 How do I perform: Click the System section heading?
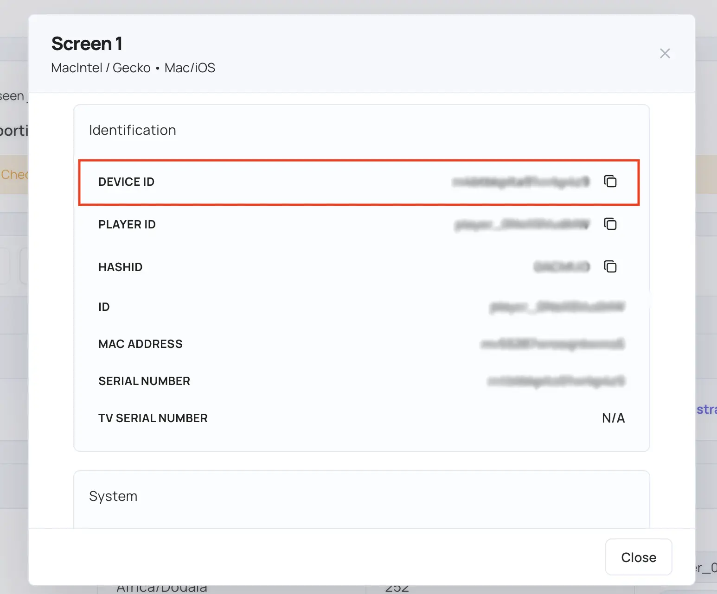point(113,496)
